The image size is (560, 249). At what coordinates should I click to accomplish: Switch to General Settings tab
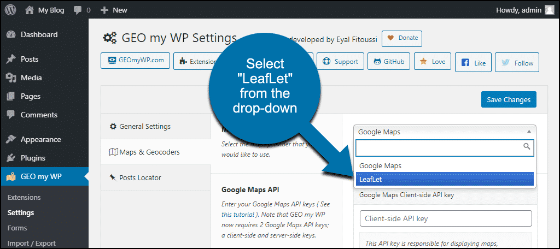click(x=156, y=126)
